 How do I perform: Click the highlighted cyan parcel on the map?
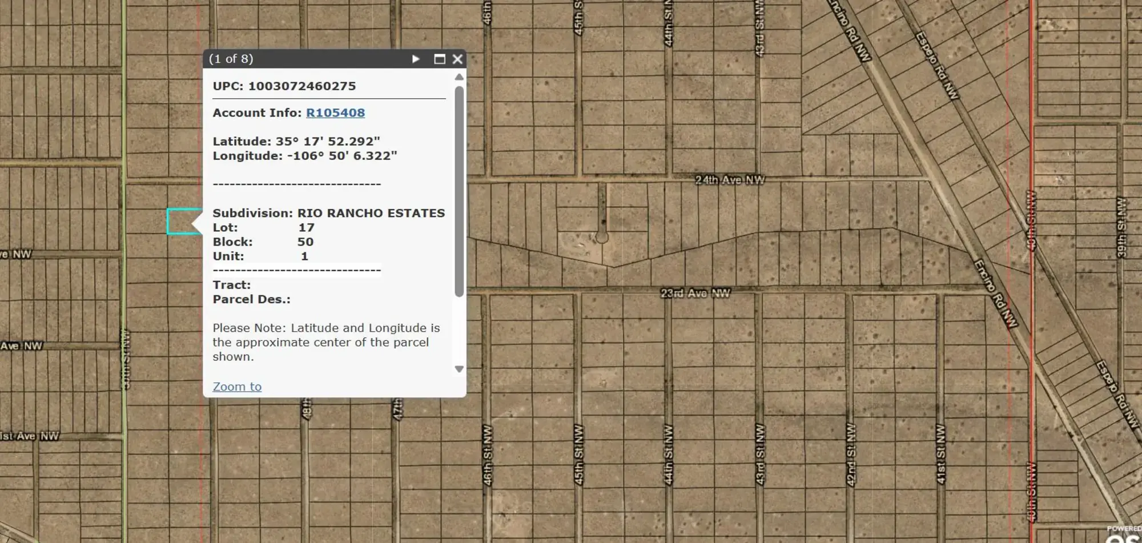click(180, 220)
